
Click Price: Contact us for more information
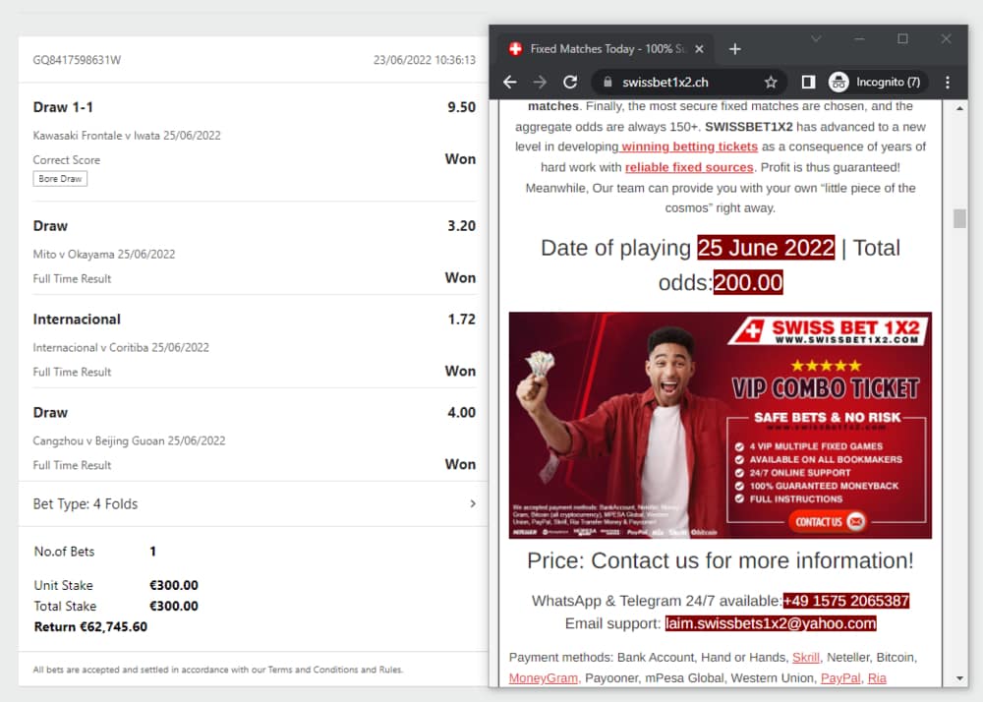721,560
